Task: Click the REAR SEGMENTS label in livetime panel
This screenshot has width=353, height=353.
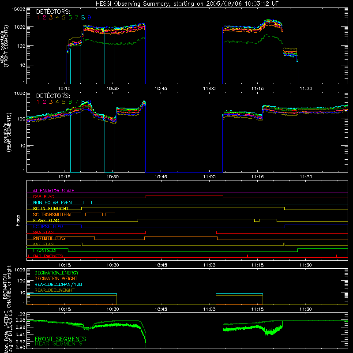Action: pyautogui.click(x=59, y=344)
